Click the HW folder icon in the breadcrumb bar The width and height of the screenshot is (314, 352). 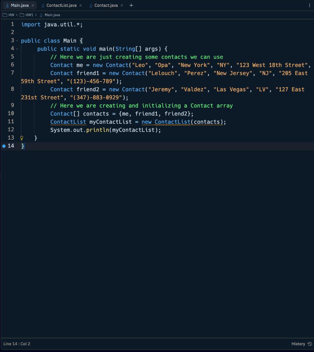pyautogui.click(x=5, y=15)
